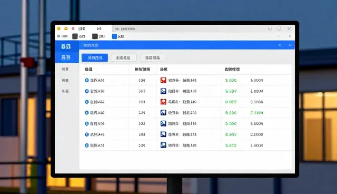The height and width of the screenshot is (194, 337).
Task: Switch to the third outlined filter tab
Action: [153, 57]
